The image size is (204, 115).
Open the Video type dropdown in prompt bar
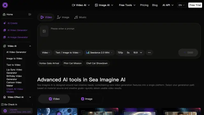[x=46, y=52]
